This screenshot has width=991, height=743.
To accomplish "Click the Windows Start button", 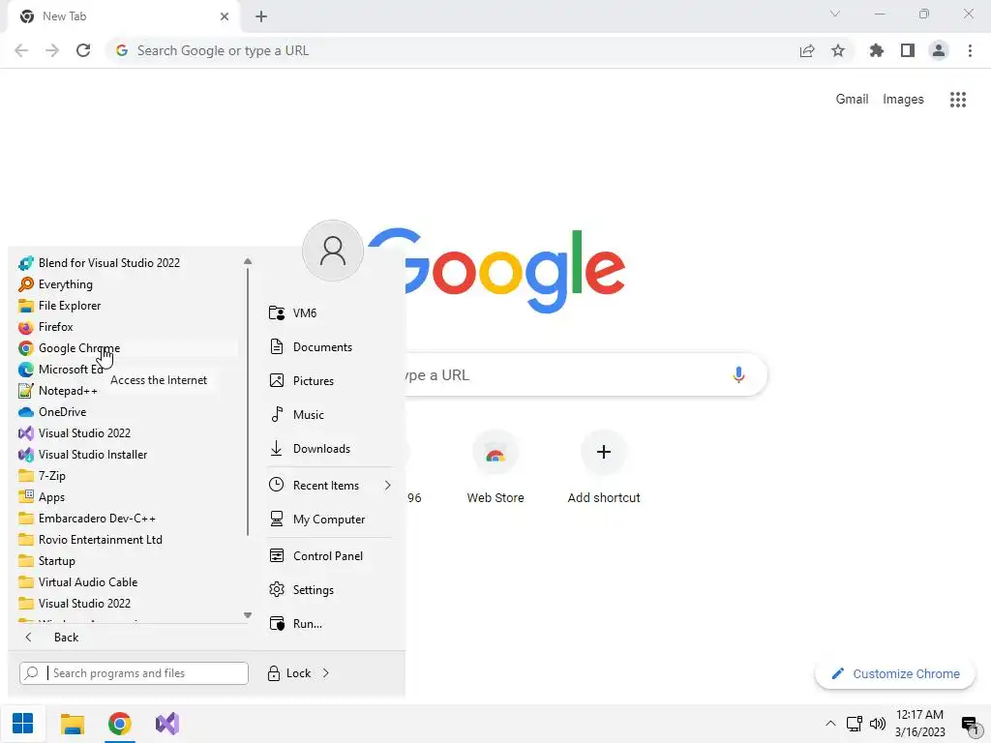I will pyautogui.click(x=23, y=724).
